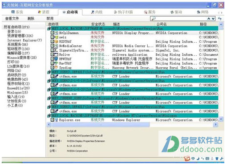Sort by the 安全状态 column header
The height and width of the screenshot is (164, 227).
pyautogui.click(x=98, y=24)
